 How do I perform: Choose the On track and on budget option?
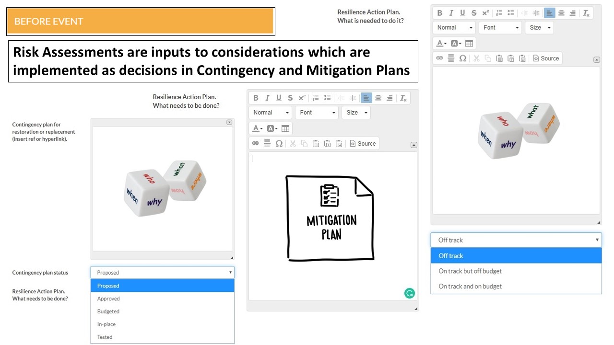click(470, 287)
